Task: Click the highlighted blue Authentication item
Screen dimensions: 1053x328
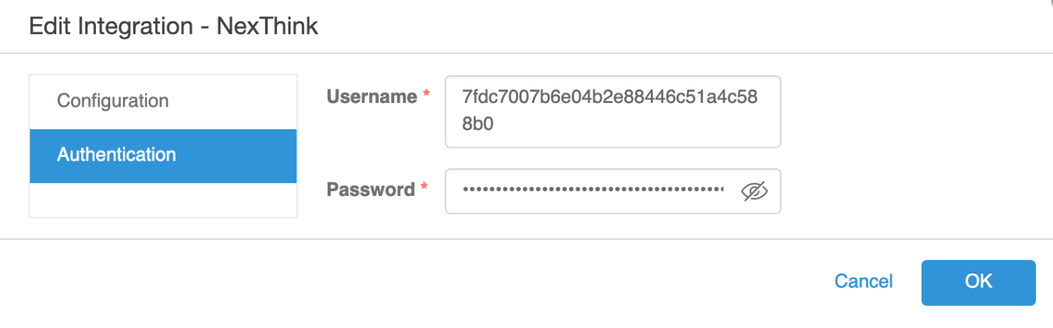Action: [162, 155]
